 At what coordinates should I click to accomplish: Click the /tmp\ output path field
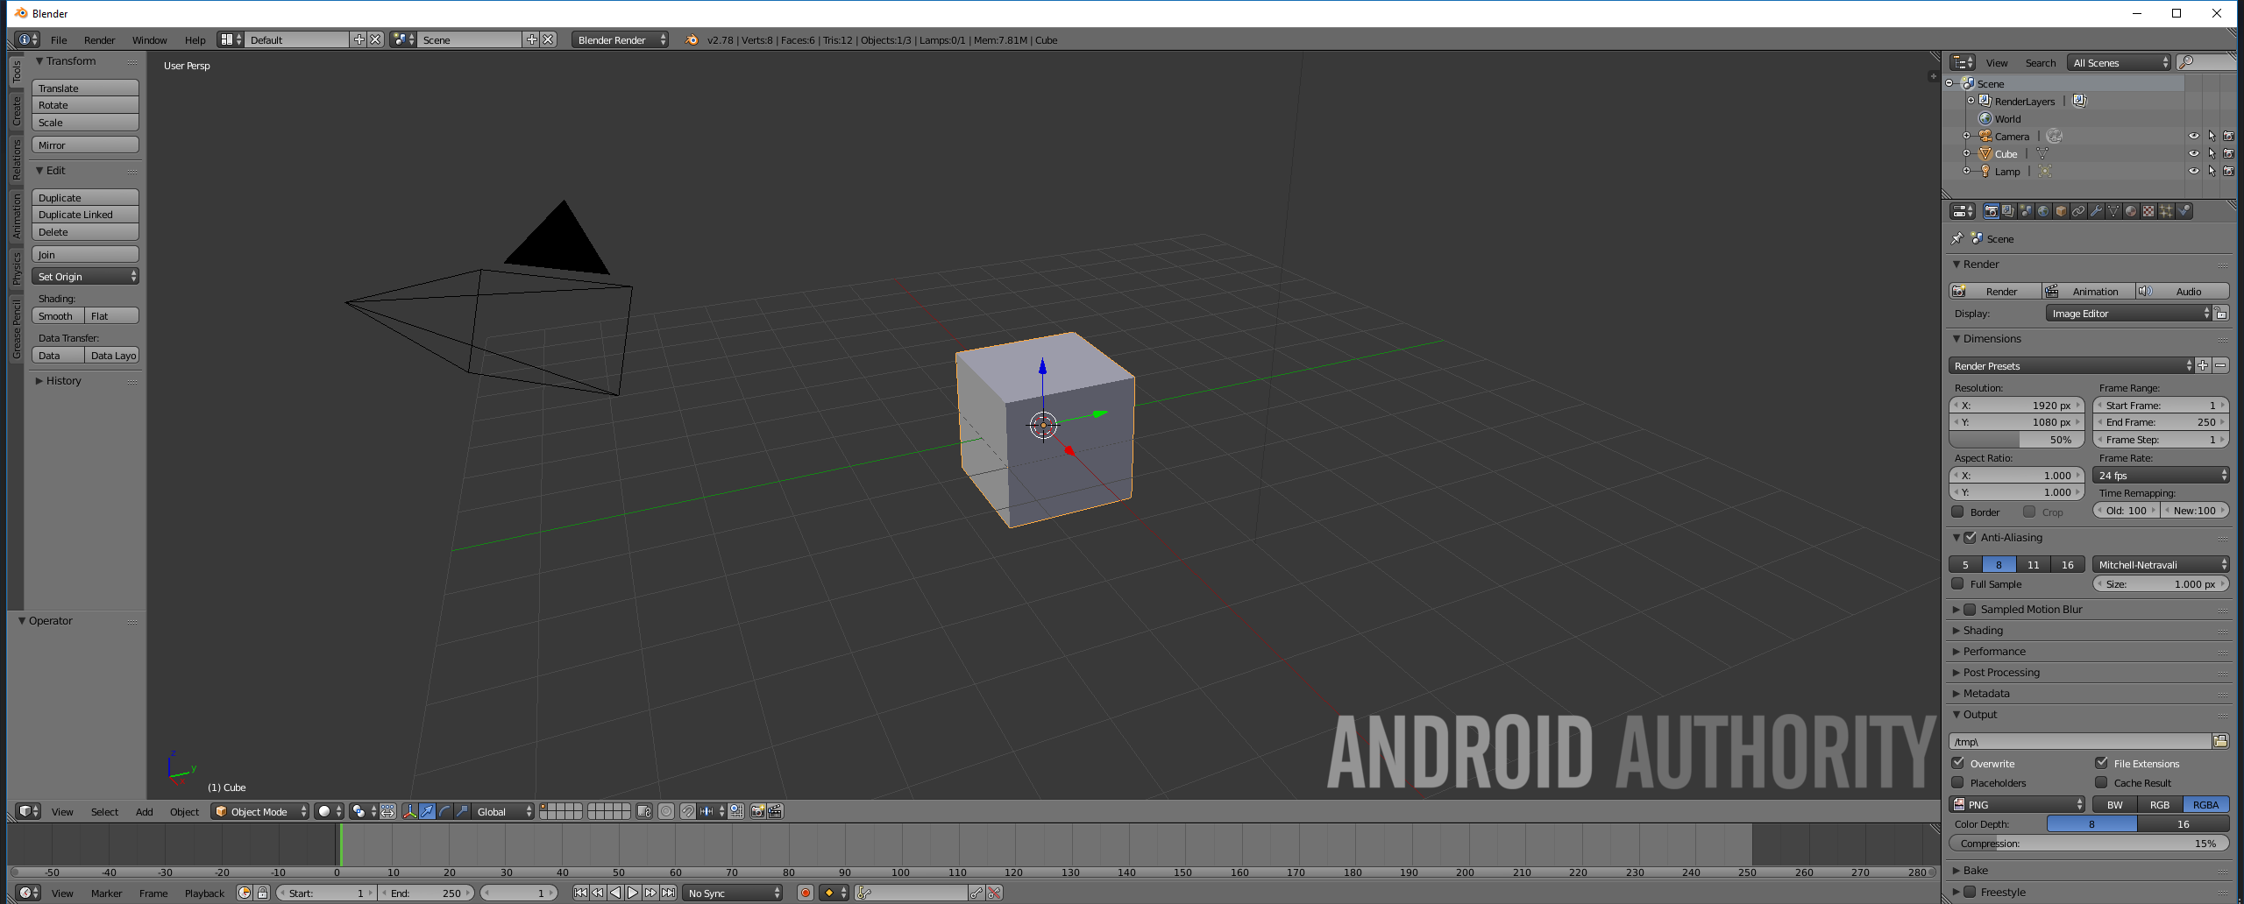tap(2079, 741)
